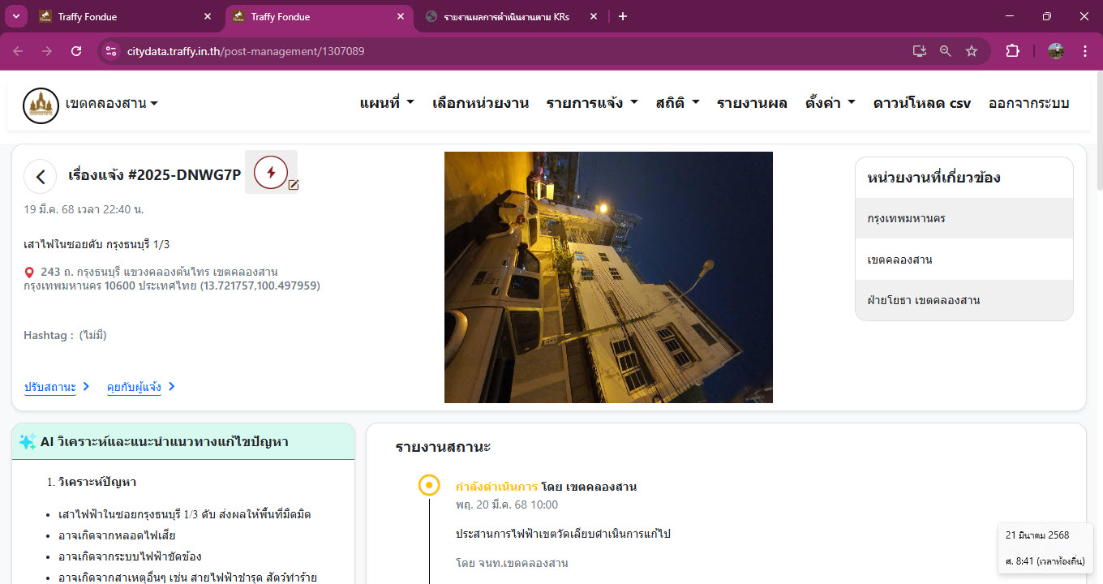Click description เสาไฟในซอยดับ กรุงธนบุรี 1/3
Viewport: 1103px width, 584px height.
(x=97, y=244)
